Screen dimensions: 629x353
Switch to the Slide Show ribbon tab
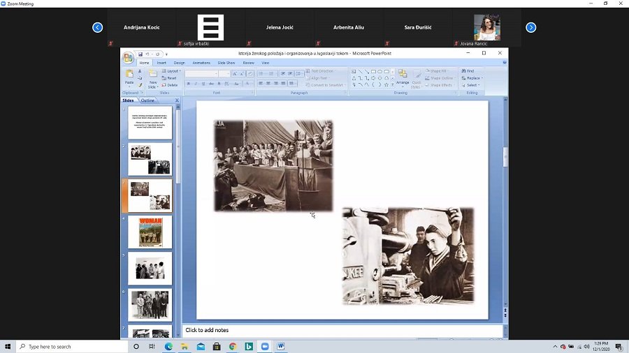coord(226,63)
